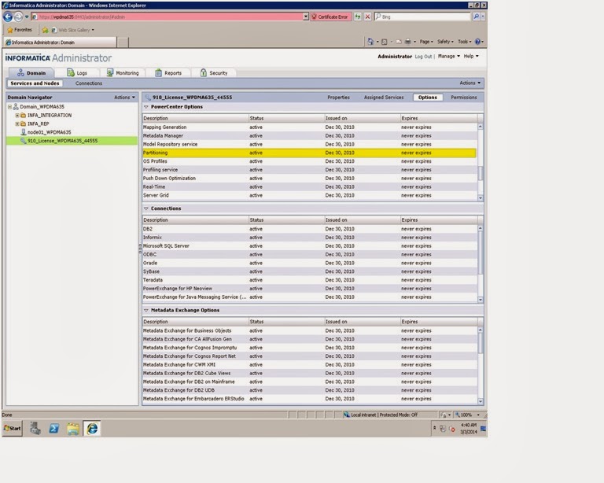The width and height of the screenshot is (604, 483).
Task: Select the Microsoft SQL Server connection row
Action: tap(309, 245)
